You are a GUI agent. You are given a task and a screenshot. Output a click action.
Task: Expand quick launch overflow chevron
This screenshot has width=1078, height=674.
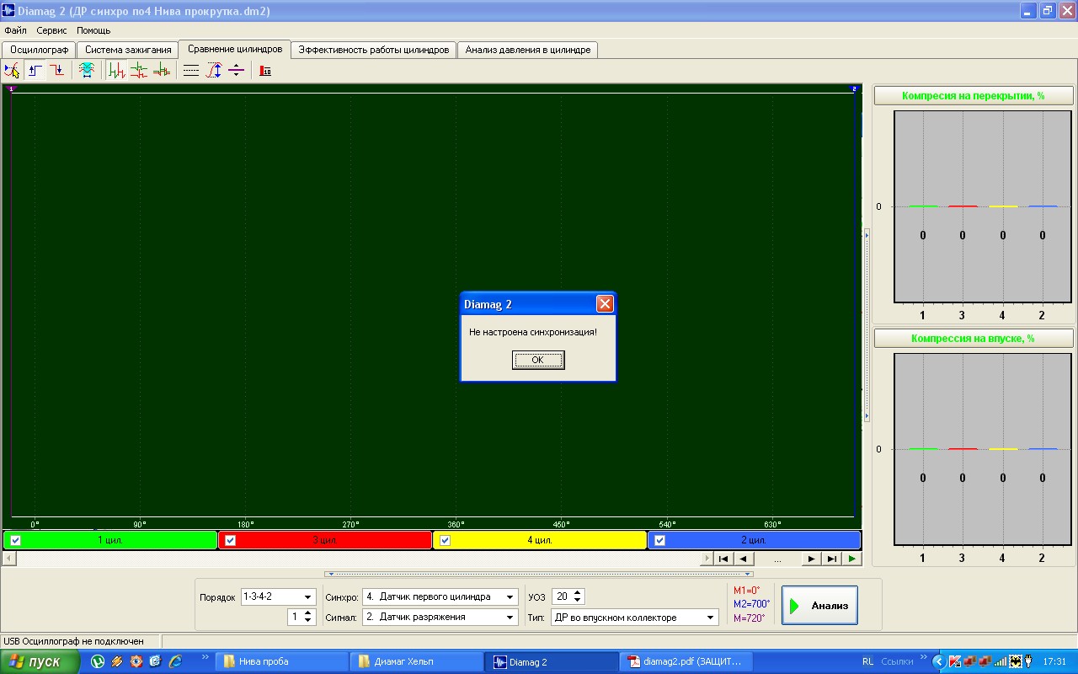[x=205, y=657]
